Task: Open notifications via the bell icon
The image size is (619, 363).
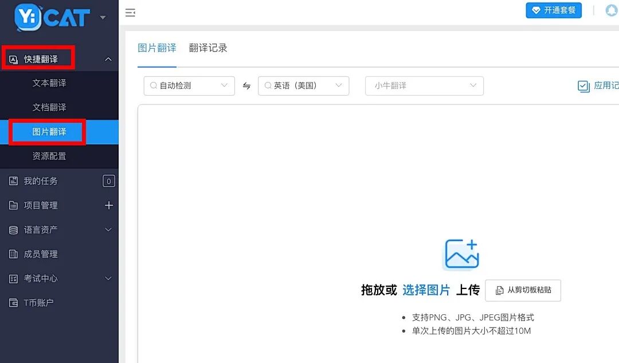Action: (611, 10)
